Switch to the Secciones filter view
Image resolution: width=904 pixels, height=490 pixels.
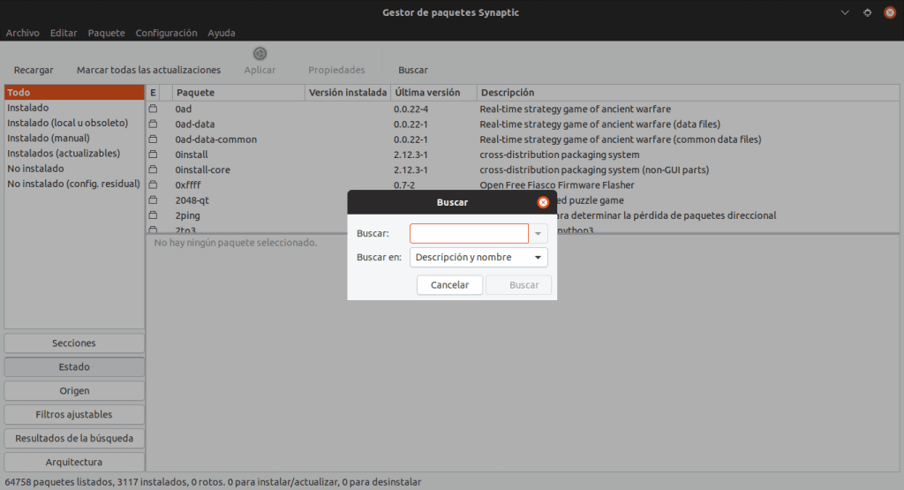74,343
